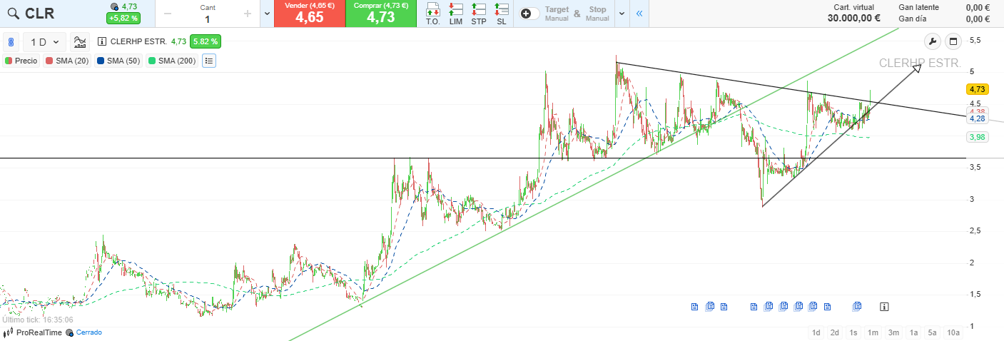Click the maximize chart window icon
This screenshot has height=341, width=1004.
coord(953,41)
